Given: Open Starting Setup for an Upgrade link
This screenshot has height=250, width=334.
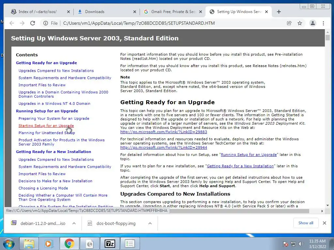Looking at the screenshot, I should (x=46, y=126).
